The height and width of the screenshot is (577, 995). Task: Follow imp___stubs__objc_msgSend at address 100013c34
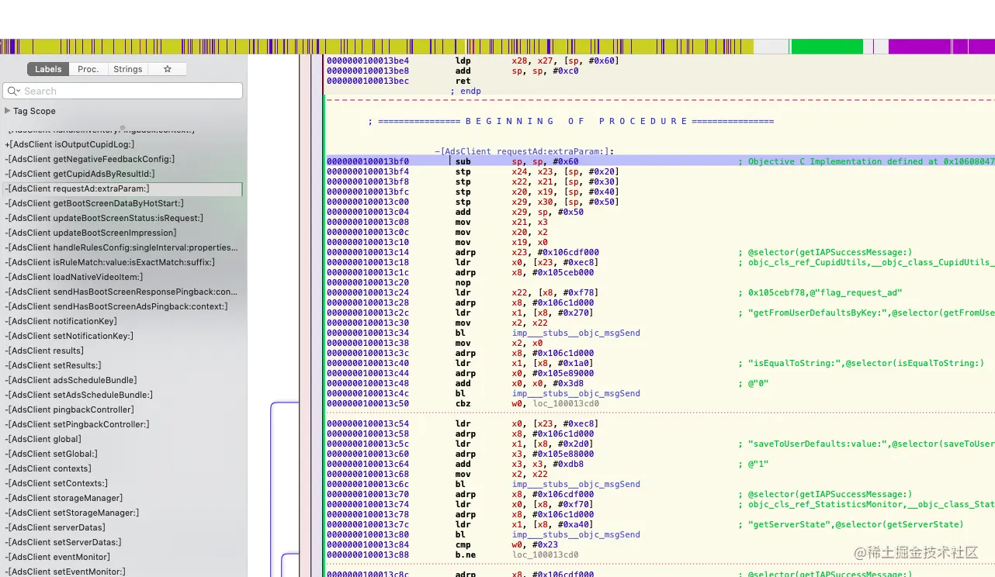[576, 333]
